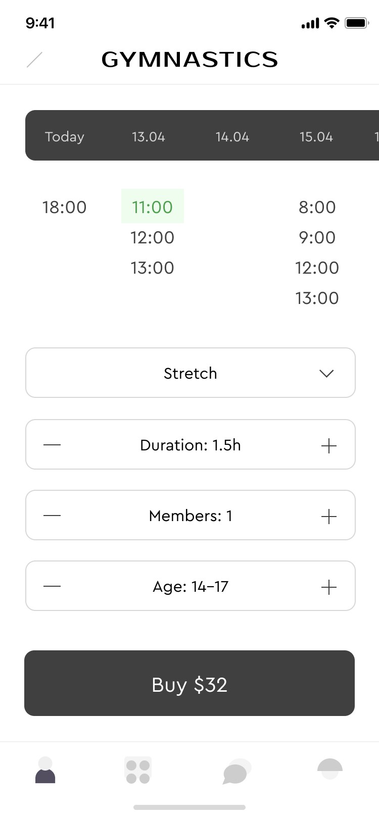Open the chat bubbles tab icon
Screen dimensions: 379x820
tap(236, 772)
